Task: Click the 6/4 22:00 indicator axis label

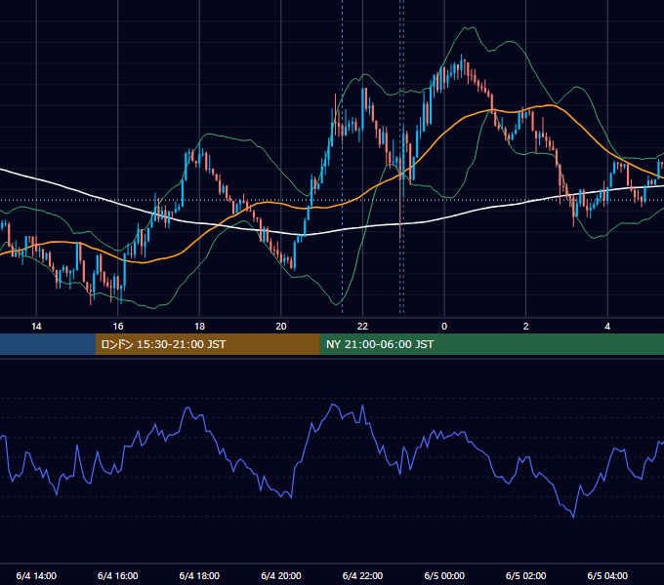Action: coord(362,576)
